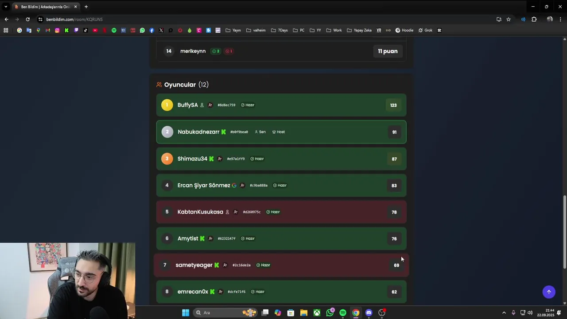The height and width of the screenshot is (319, 567).
Task: Click the address bar URL field
Action: click(x=266, y=19)
